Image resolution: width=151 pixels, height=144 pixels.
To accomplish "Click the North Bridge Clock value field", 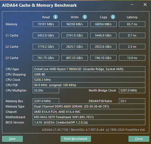I will 132,90.
